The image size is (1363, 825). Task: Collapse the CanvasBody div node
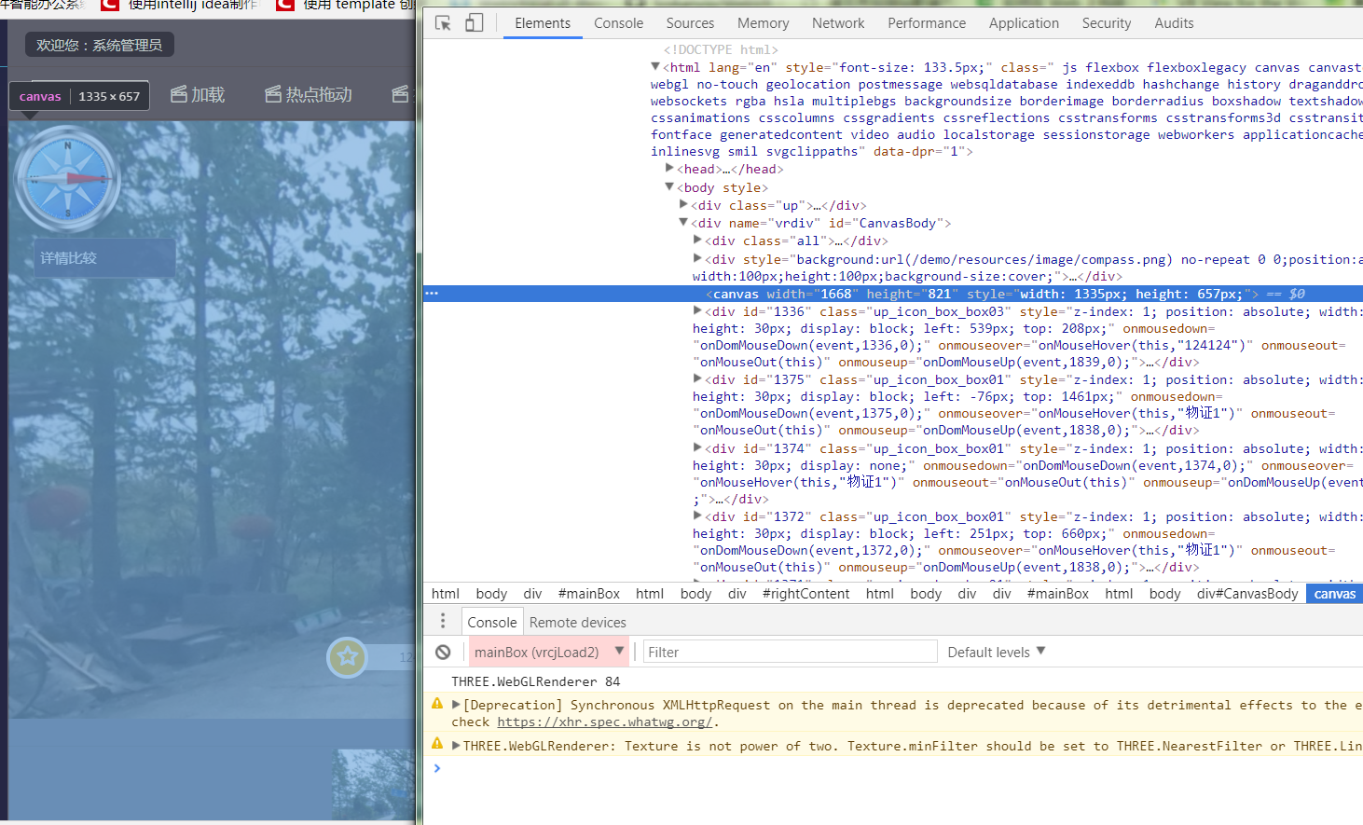point(683,223)
